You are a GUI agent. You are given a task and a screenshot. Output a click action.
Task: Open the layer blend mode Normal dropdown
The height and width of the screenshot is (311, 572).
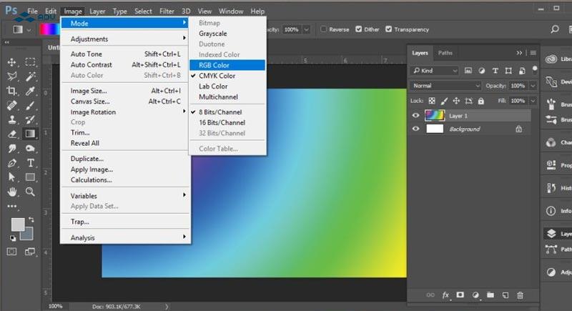(x=445, y=86)
